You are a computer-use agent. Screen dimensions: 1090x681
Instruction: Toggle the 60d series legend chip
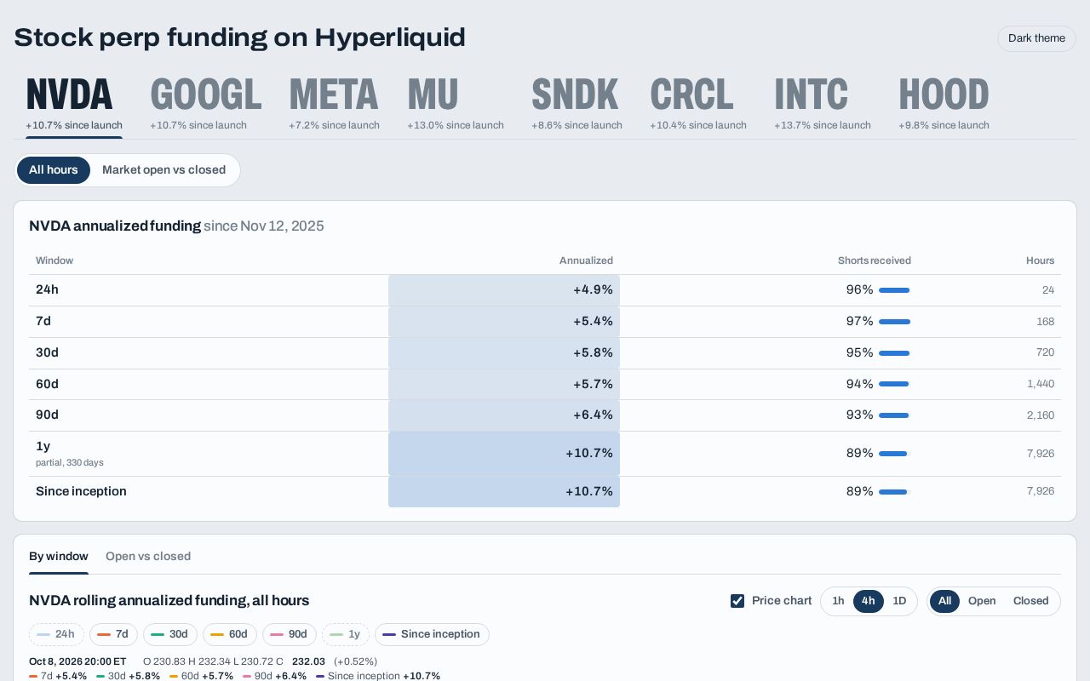point(230,634)
